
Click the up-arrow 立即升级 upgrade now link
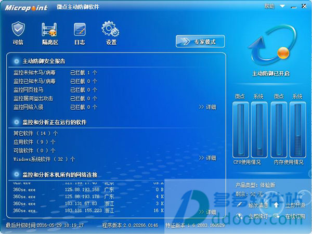(x=290, y=205)
